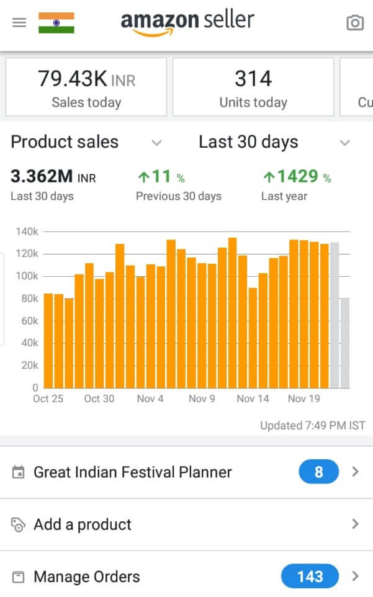Expand the Product sales metric dropdown
This screenshot has height=597, width=373.
[x=157, y=143]
